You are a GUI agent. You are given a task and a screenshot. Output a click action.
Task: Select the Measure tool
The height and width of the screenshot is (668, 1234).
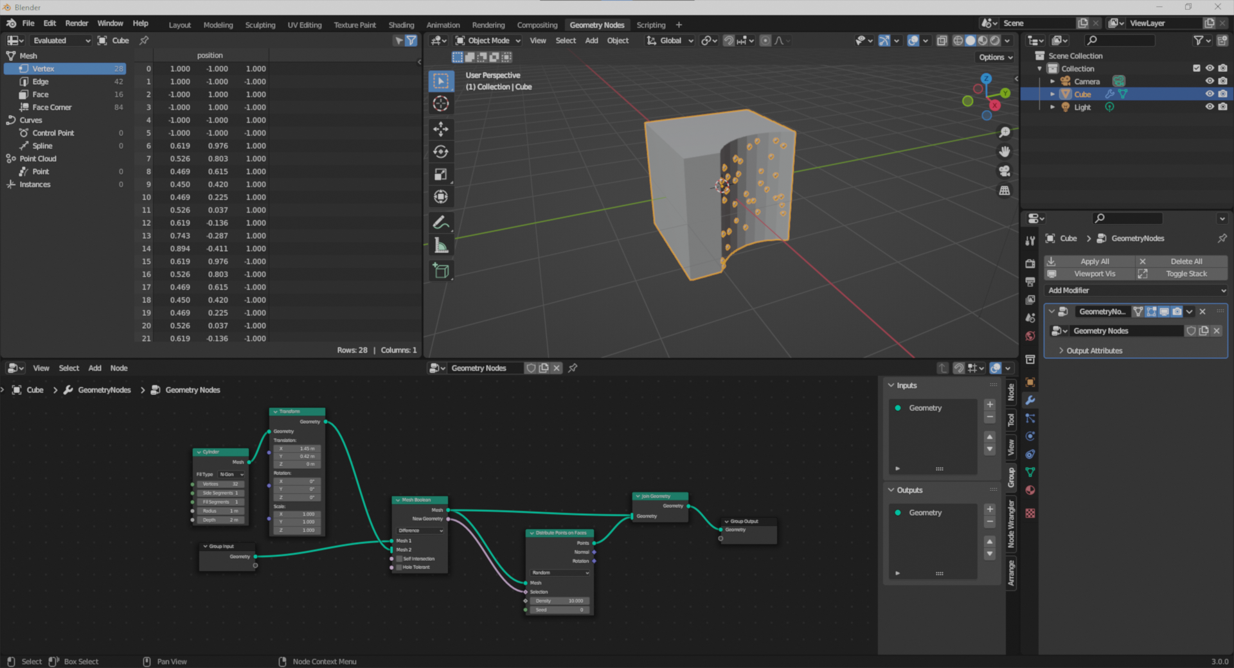[441, 245]
